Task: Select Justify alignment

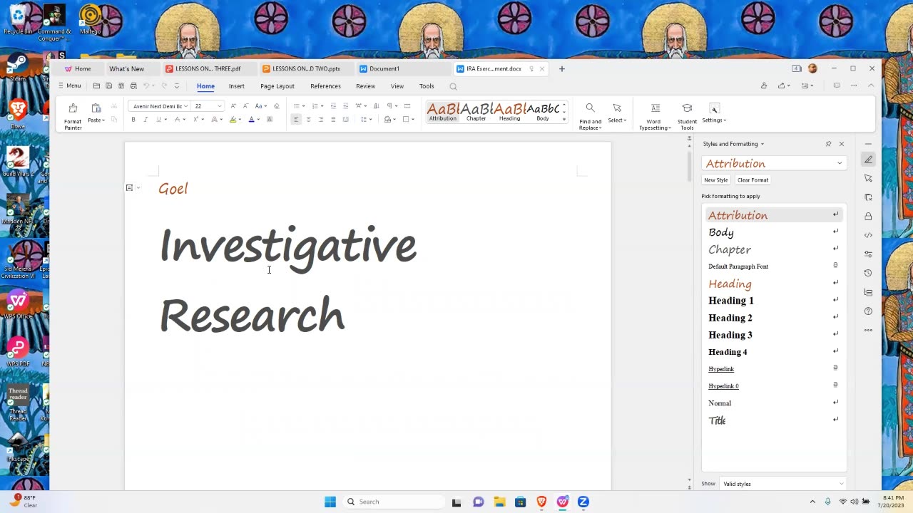Action: (x=333, y=120)
